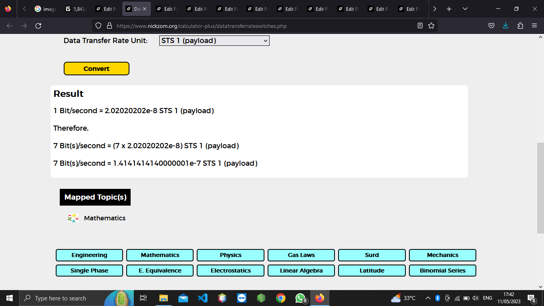544x306 pixels.
Task: Close the active Data Transfer tab
Action: click(x=145, y=9)
